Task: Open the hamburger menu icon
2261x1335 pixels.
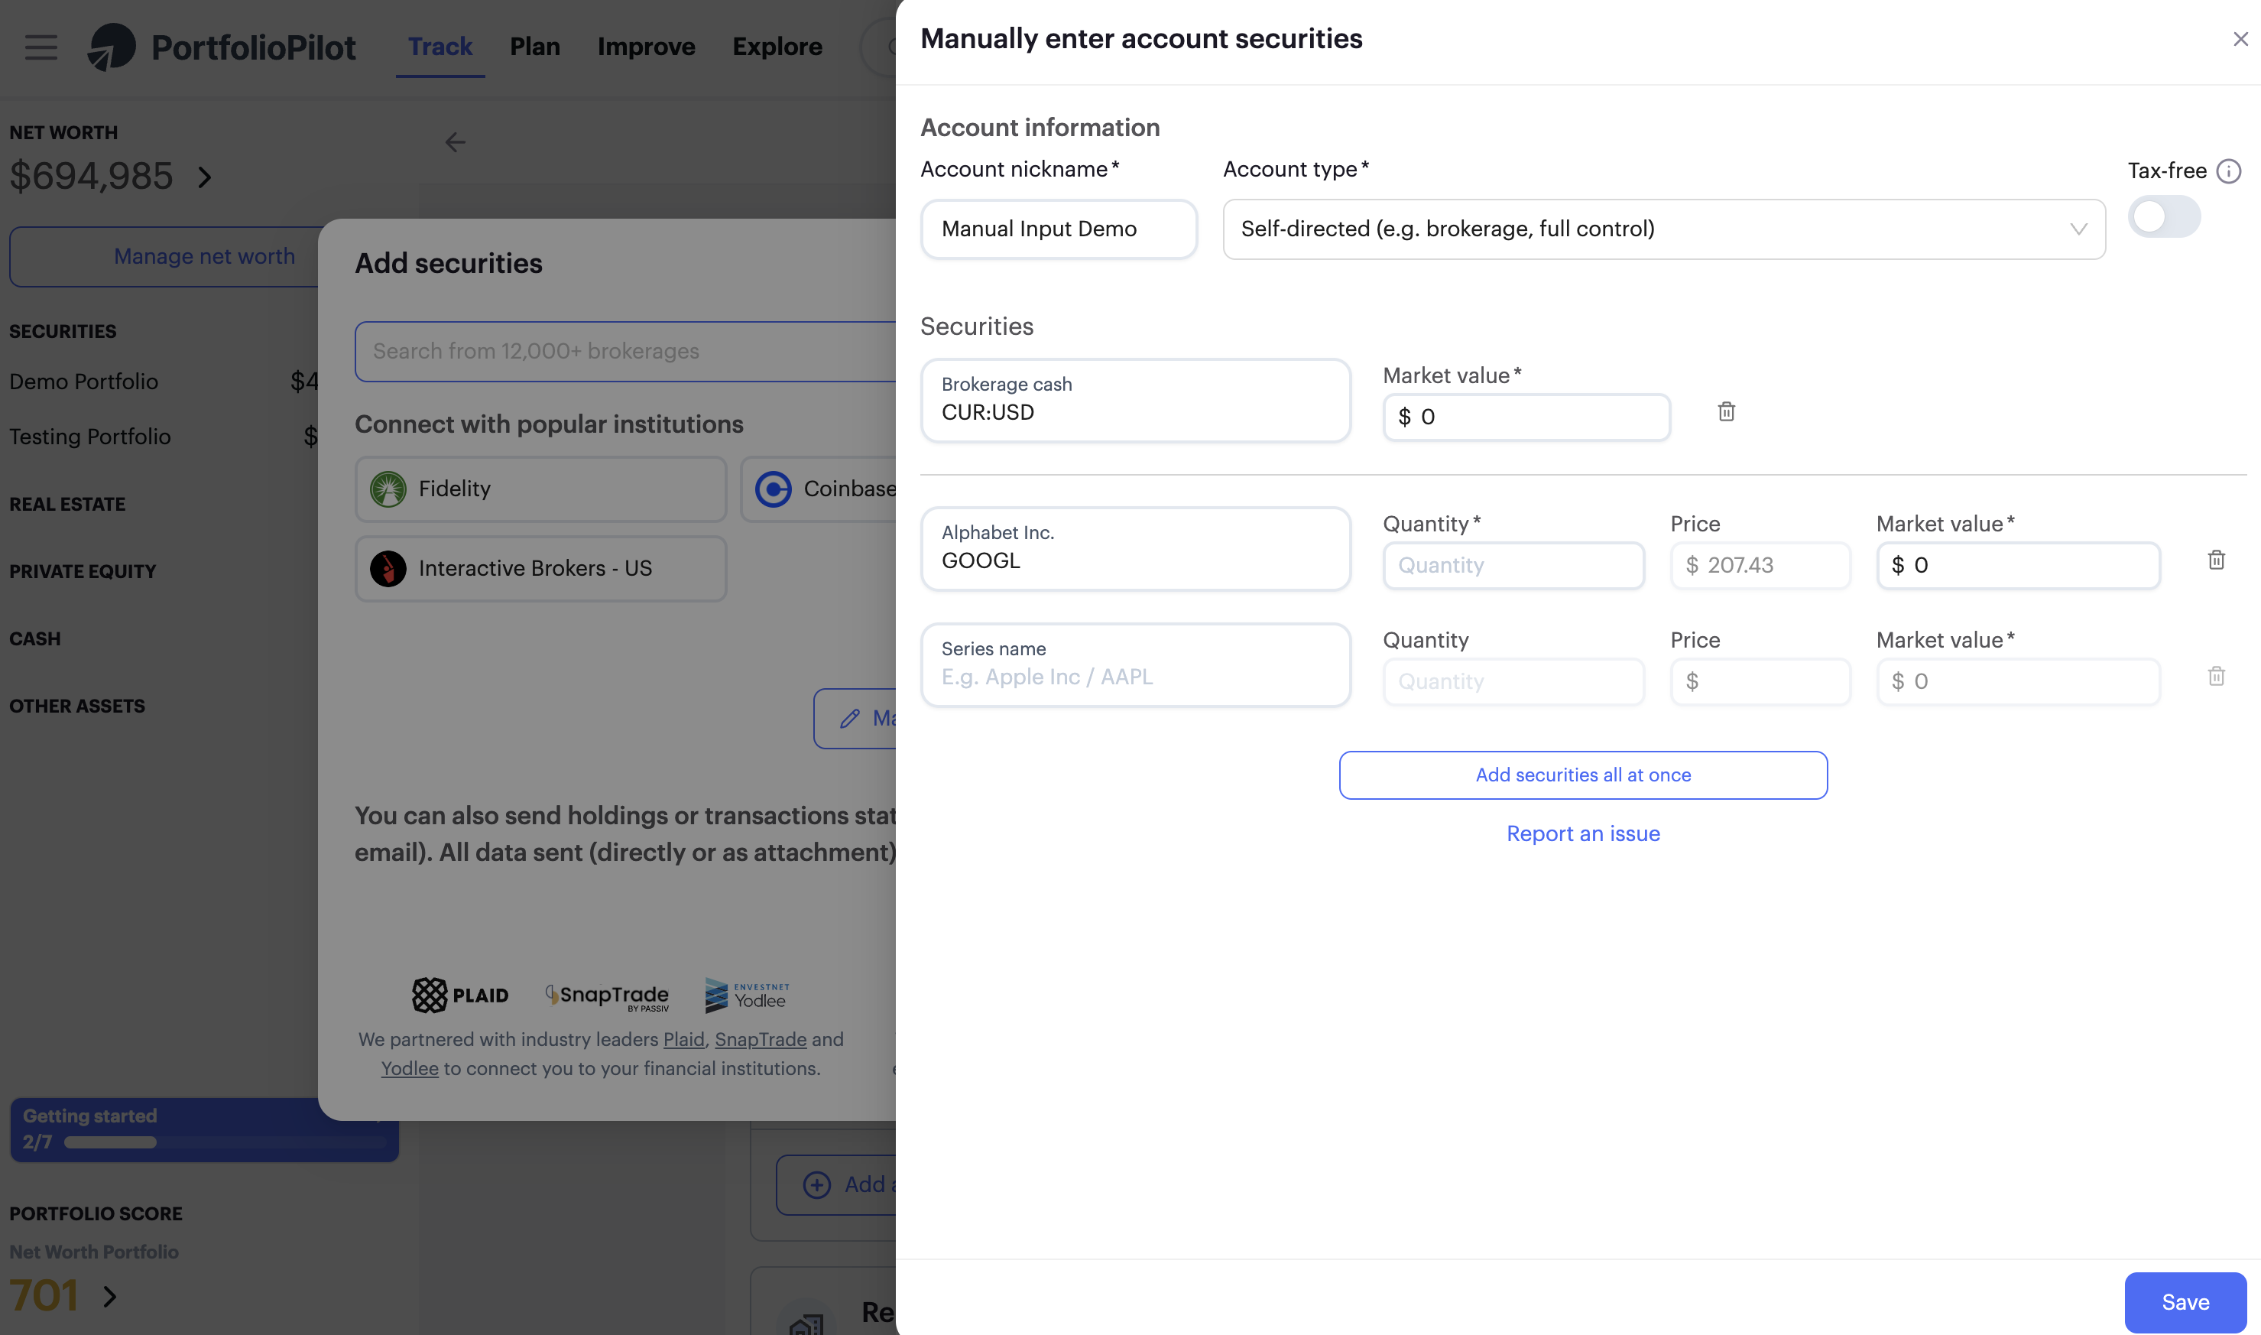Action: tap(41, 47)
